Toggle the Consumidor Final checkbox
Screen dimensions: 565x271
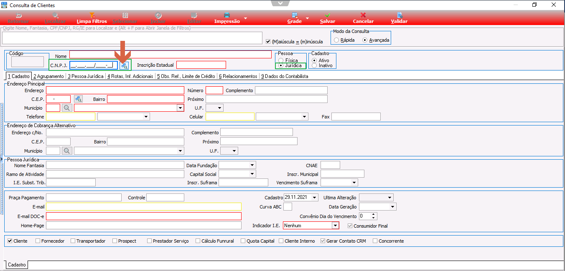pos(350,226)
